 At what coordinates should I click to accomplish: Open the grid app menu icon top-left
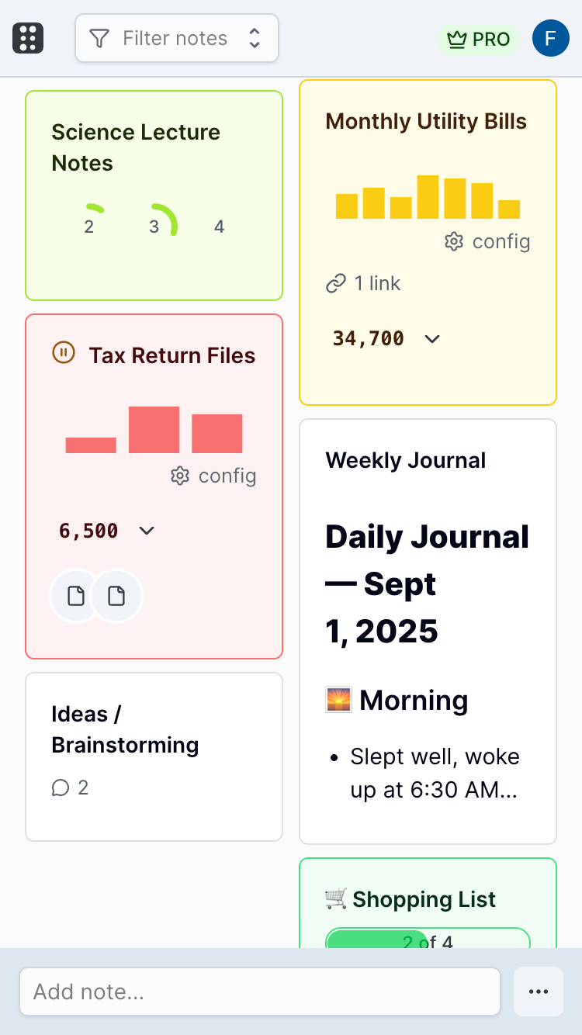pos(28,37)
